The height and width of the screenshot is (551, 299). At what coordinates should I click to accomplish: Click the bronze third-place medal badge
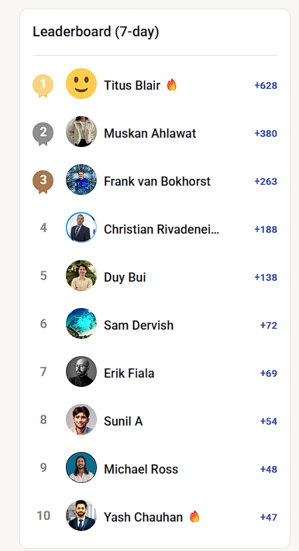click(x=43, y=182)
